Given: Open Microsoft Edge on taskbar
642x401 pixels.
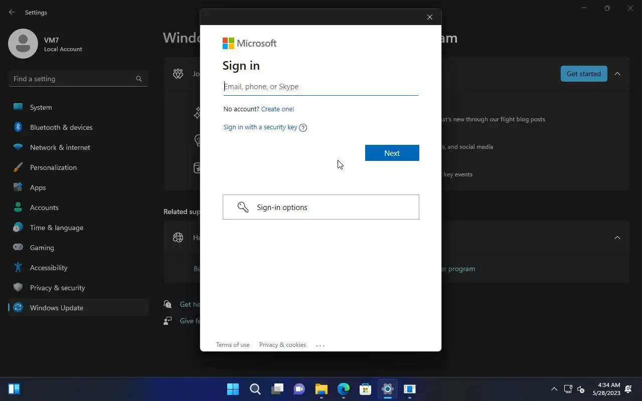Looking at the screenshot, I should (x=343, y=389).
